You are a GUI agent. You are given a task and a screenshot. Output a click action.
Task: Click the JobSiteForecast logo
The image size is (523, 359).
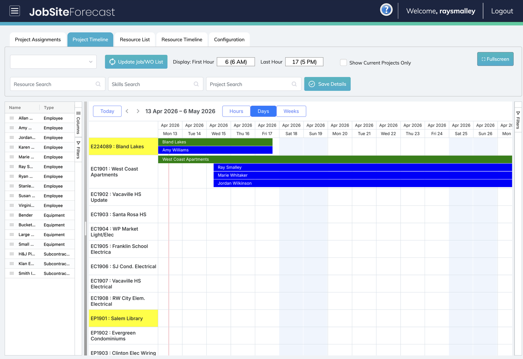tap(72, 12)
